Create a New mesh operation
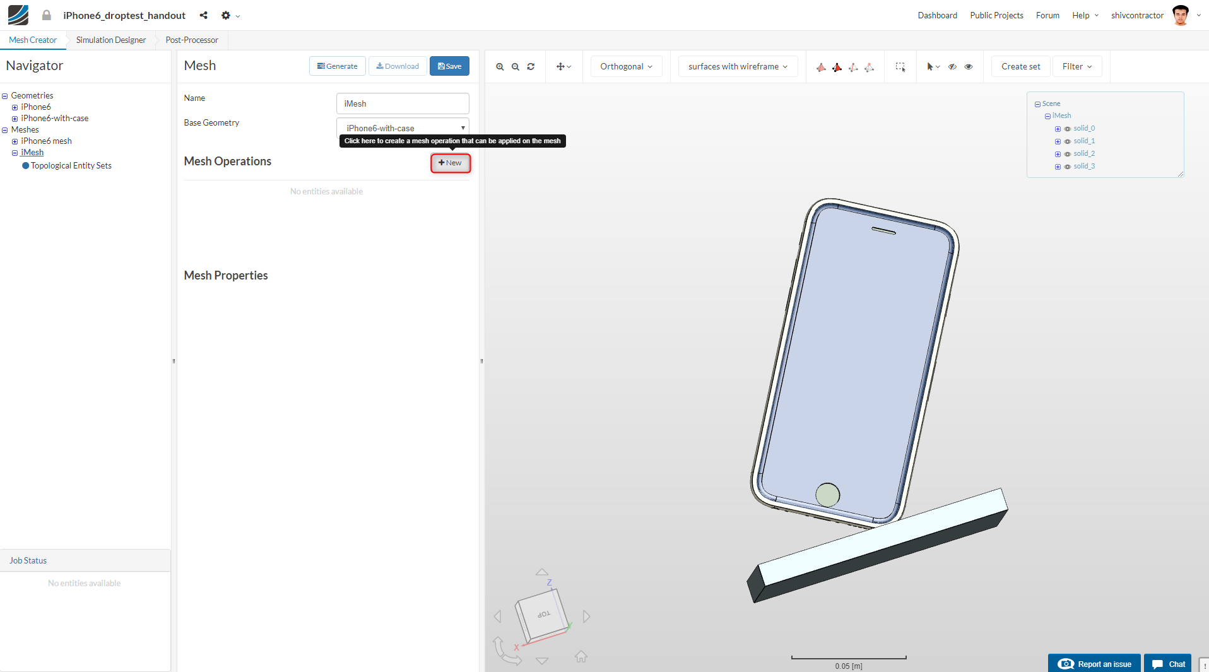1209x672 pixels. tap(451, 163)
